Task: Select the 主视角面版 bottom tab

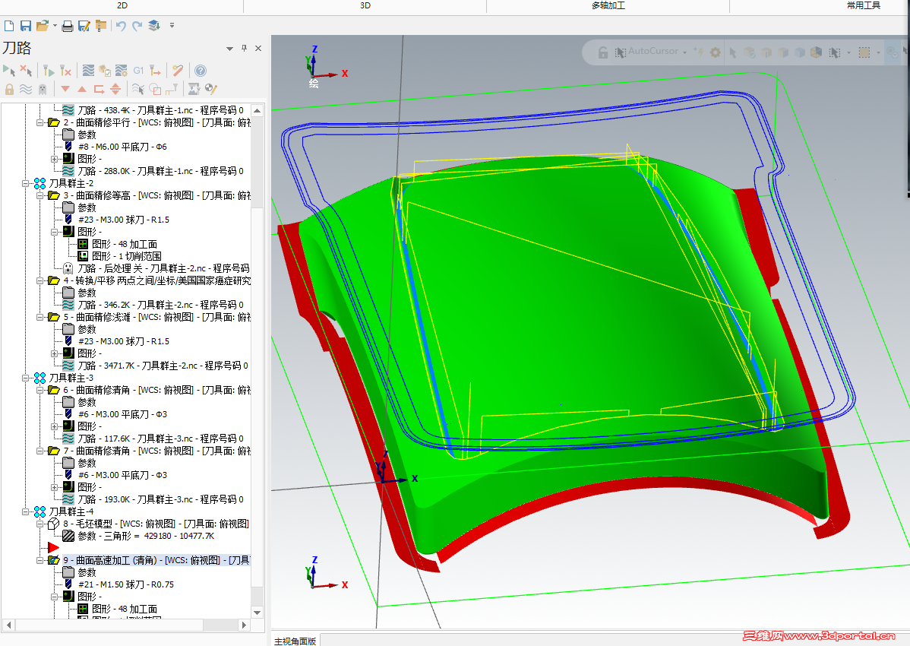Action: 295,641
